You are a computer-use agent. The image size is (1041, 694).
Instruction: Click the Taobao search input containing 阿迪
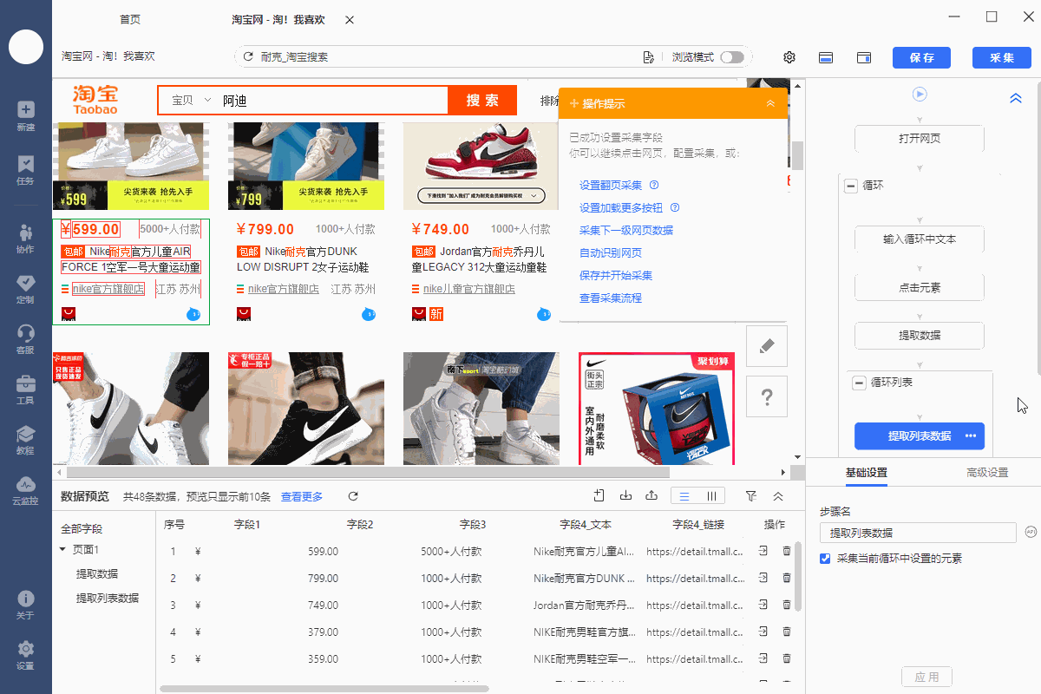tap(332, 101)
